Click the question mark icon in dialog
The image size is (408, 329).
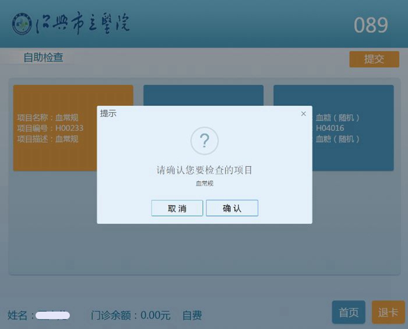point(205,141)
